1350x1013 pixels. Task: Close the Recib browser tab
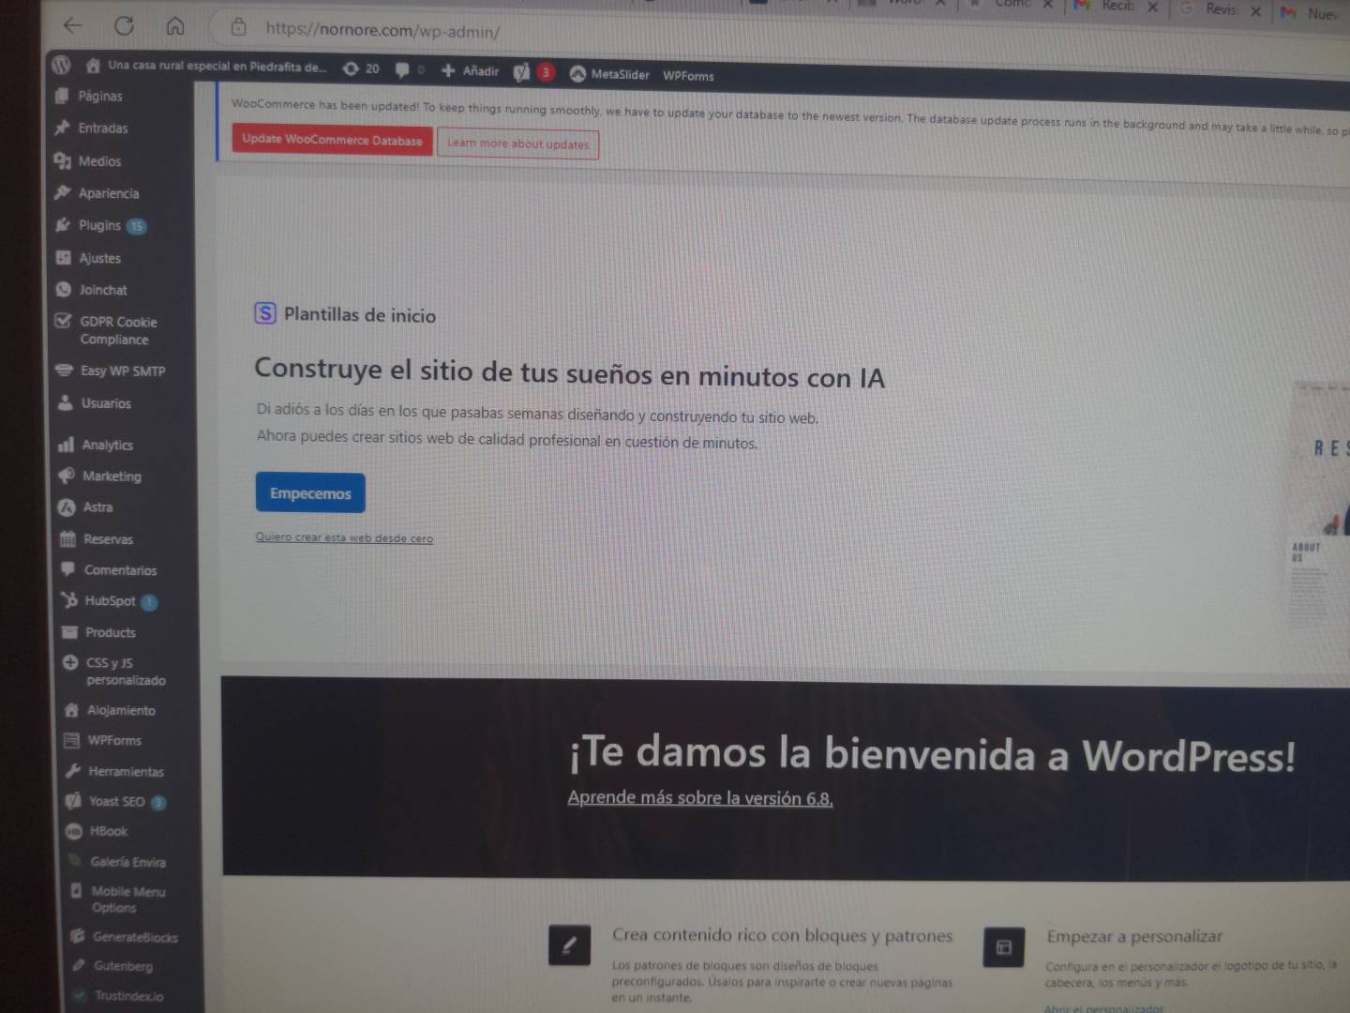click(1152, 8)
